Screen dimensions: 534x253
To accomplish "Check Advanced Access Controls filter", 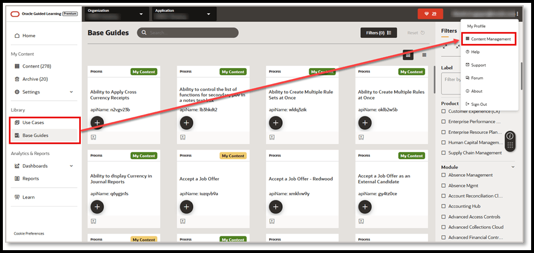I will [x=443, y=216].
